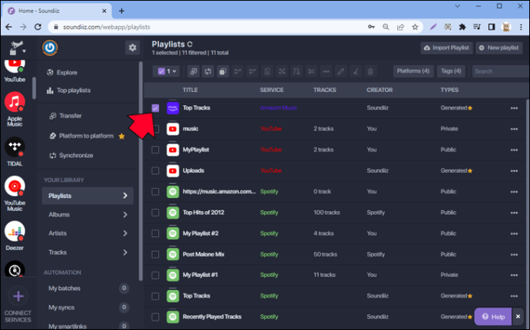Click the sort order toolbar icon
Screen dimensions: 530x330
pyautogui.click(x=296, y=71)
